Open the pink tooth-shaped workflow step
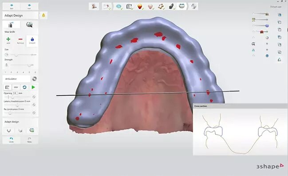 150,7
